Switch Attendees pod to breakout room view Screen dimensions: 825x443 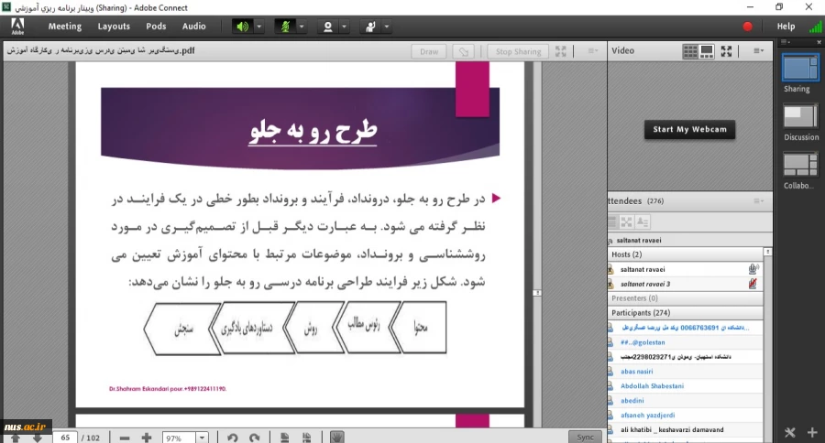pyautogui.click(x=626, y=222)
